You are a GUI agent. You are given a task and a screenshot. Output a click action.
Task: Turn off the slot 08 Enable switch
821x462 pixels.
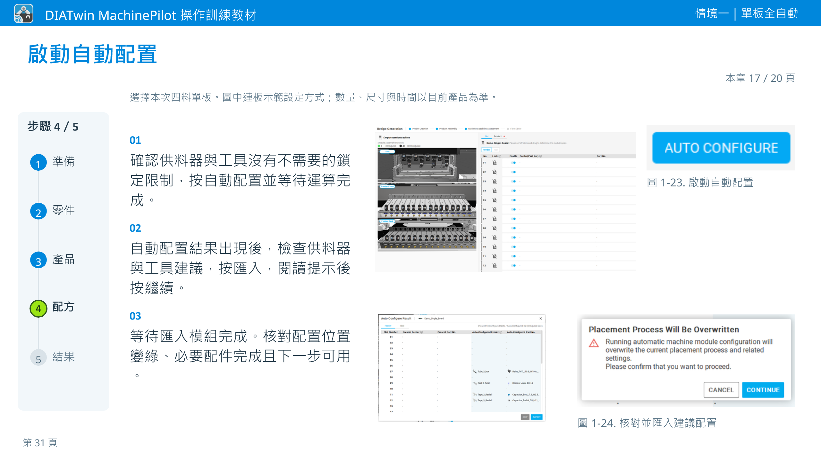point(514,228)
